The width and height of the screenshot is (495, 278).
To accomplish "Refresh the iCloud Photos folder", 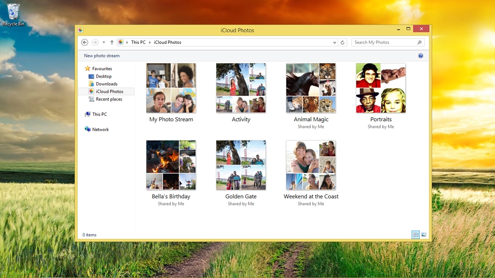I will pos(343,42).
